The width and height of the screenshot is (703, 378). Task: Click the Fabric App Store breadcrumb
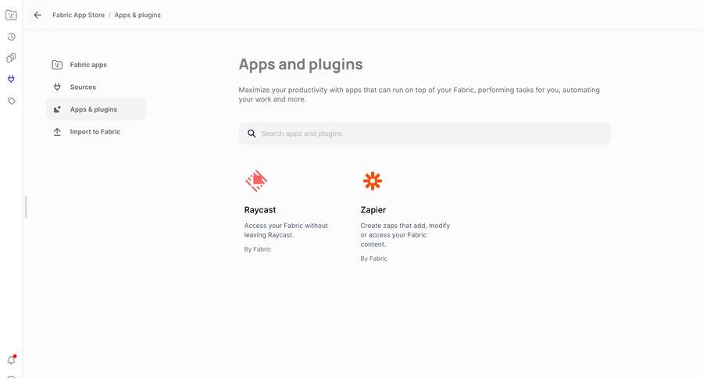78,15
